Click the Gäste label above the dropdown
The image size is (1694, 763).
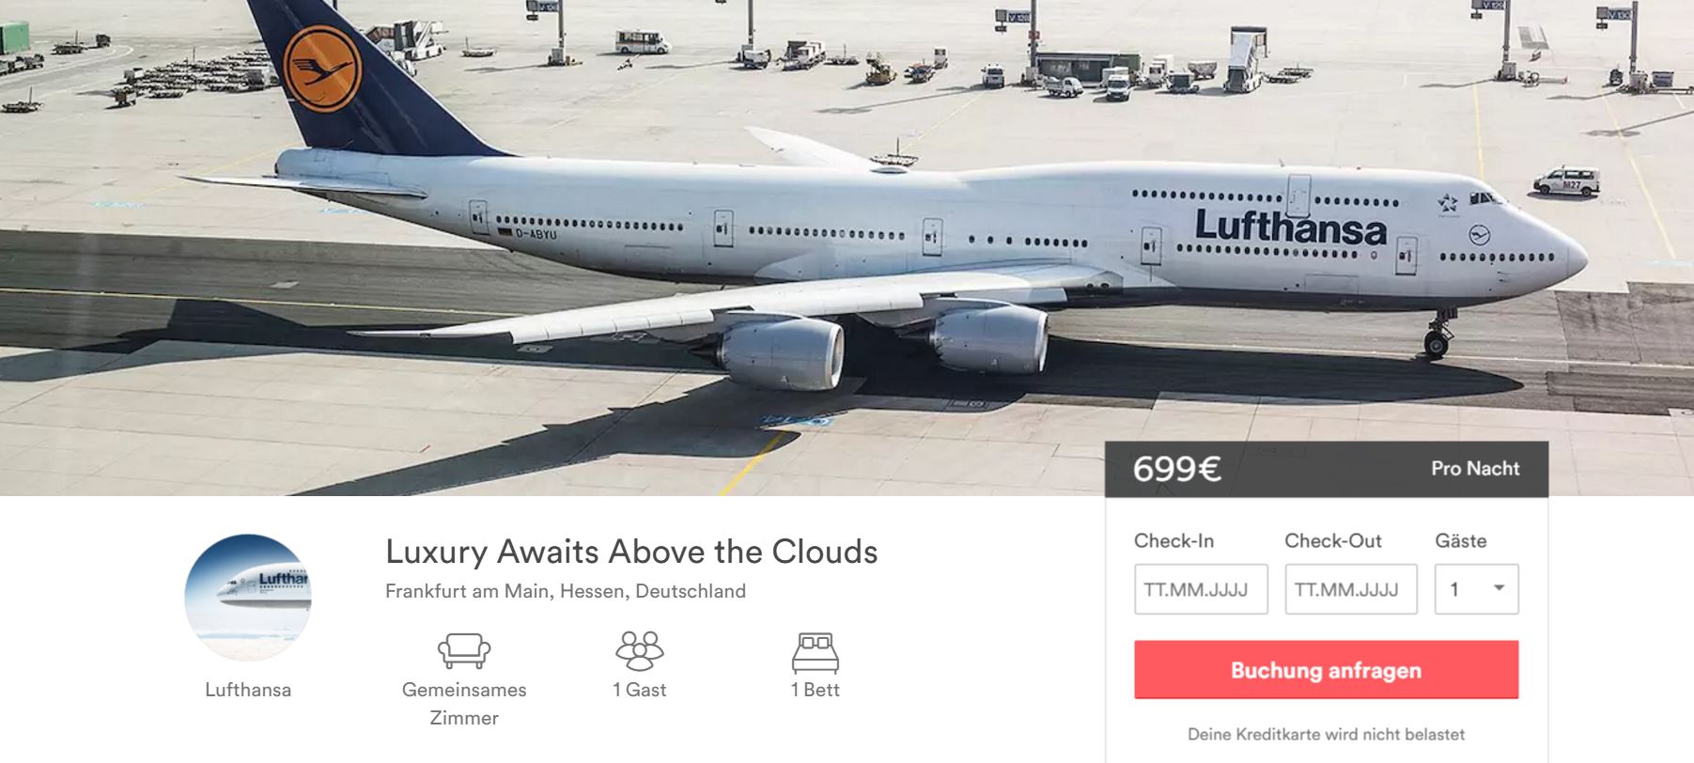point(1460,541)
